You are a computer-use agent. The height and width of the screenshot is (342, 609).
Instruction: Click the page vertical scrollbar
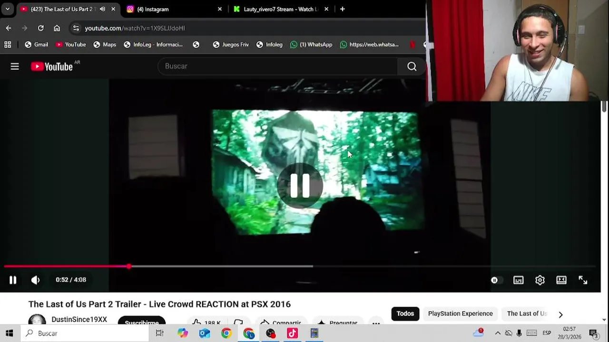coord(604,107)
